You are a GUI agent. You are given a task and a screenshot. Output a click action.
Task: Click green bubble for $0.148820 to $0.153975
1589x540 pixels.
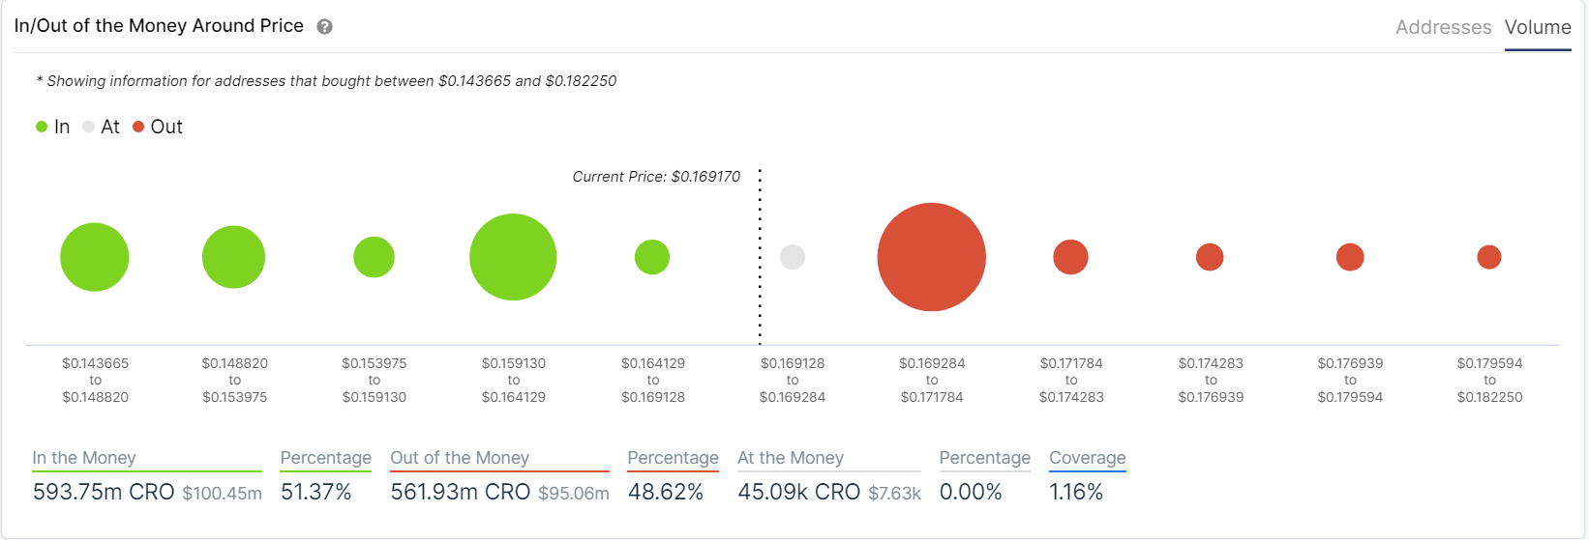click(233, 257)
